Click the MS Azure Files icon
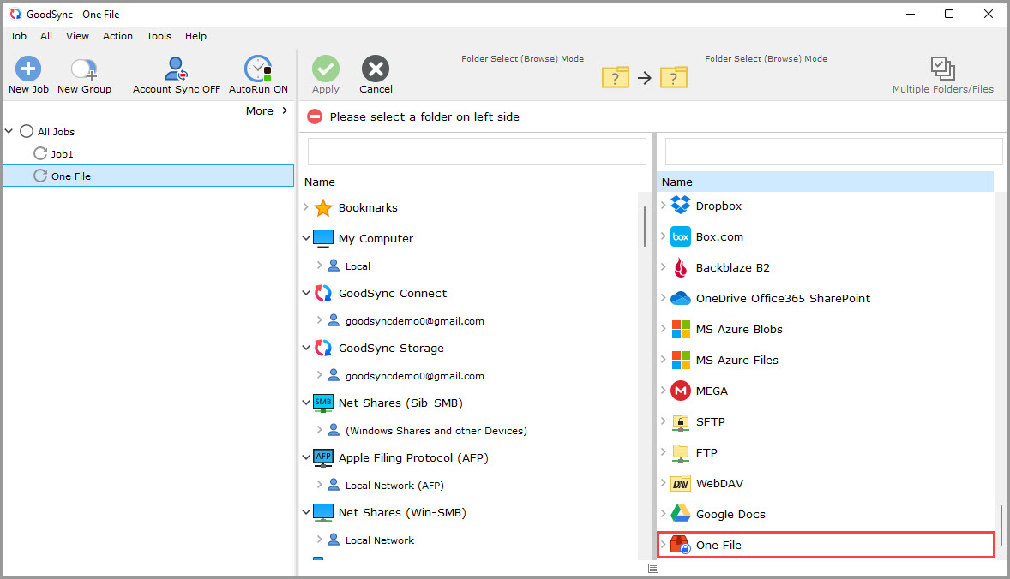Viewport: 1010px width, 579px height. point(680,361)
